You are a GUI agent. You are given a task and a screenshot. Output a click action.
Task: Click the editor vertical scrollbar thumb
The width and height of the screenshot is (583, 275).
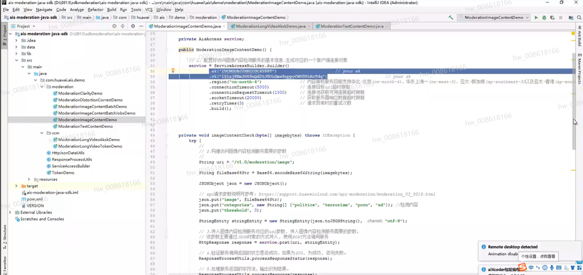(x=574, y=101)
